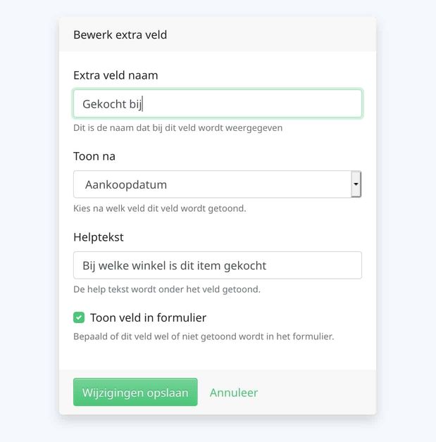The height and width of the screenshot is (442, 436).
Task: Open the "Toon na" select showing Aankoopdatum
Action: (211, 184)
